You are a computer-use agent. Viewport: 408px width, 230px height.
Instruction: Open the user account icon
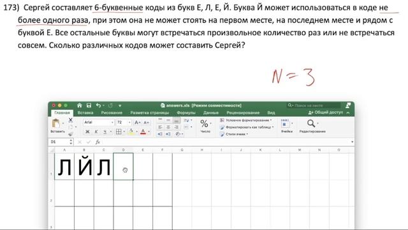pos(348,105)
